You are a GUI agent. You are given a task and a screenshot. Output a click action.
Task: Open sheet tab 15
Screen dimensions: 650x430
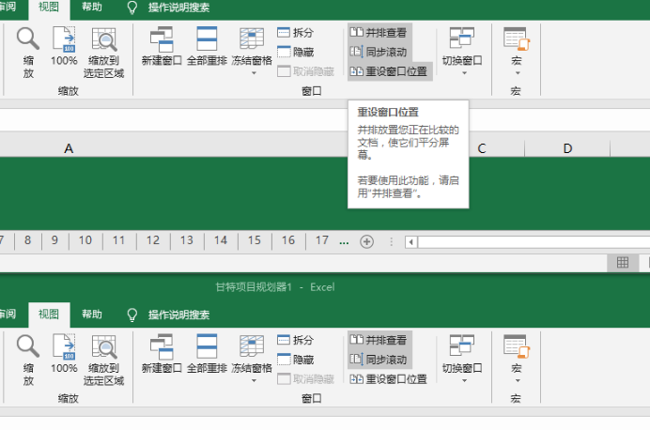point(255,240)
